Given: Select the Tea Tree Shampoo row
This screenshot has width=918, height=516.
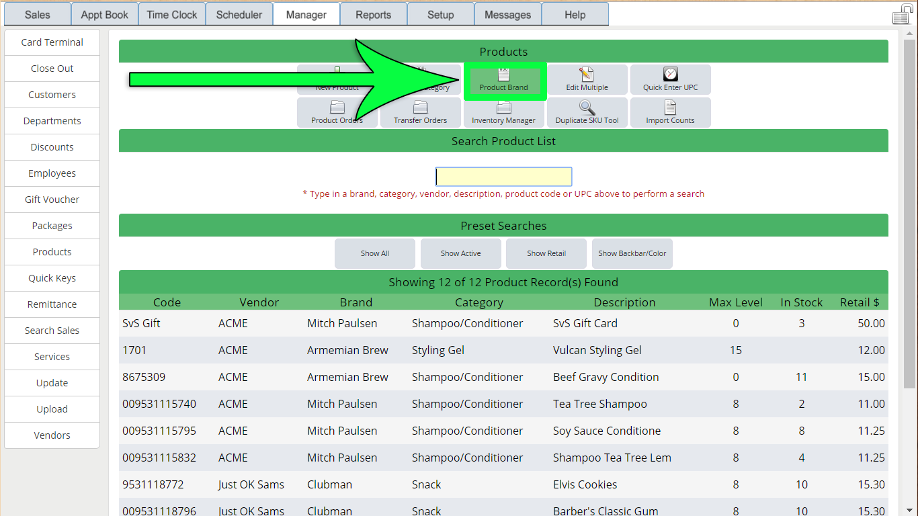Looking at the screenshot, I should [503, 404].
